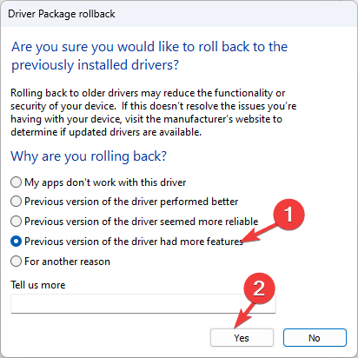The height and width of the screenshot is (358, 358).
Task: Select "driver seemed more reliable" radio button
Action: click(x=16, y=222)
